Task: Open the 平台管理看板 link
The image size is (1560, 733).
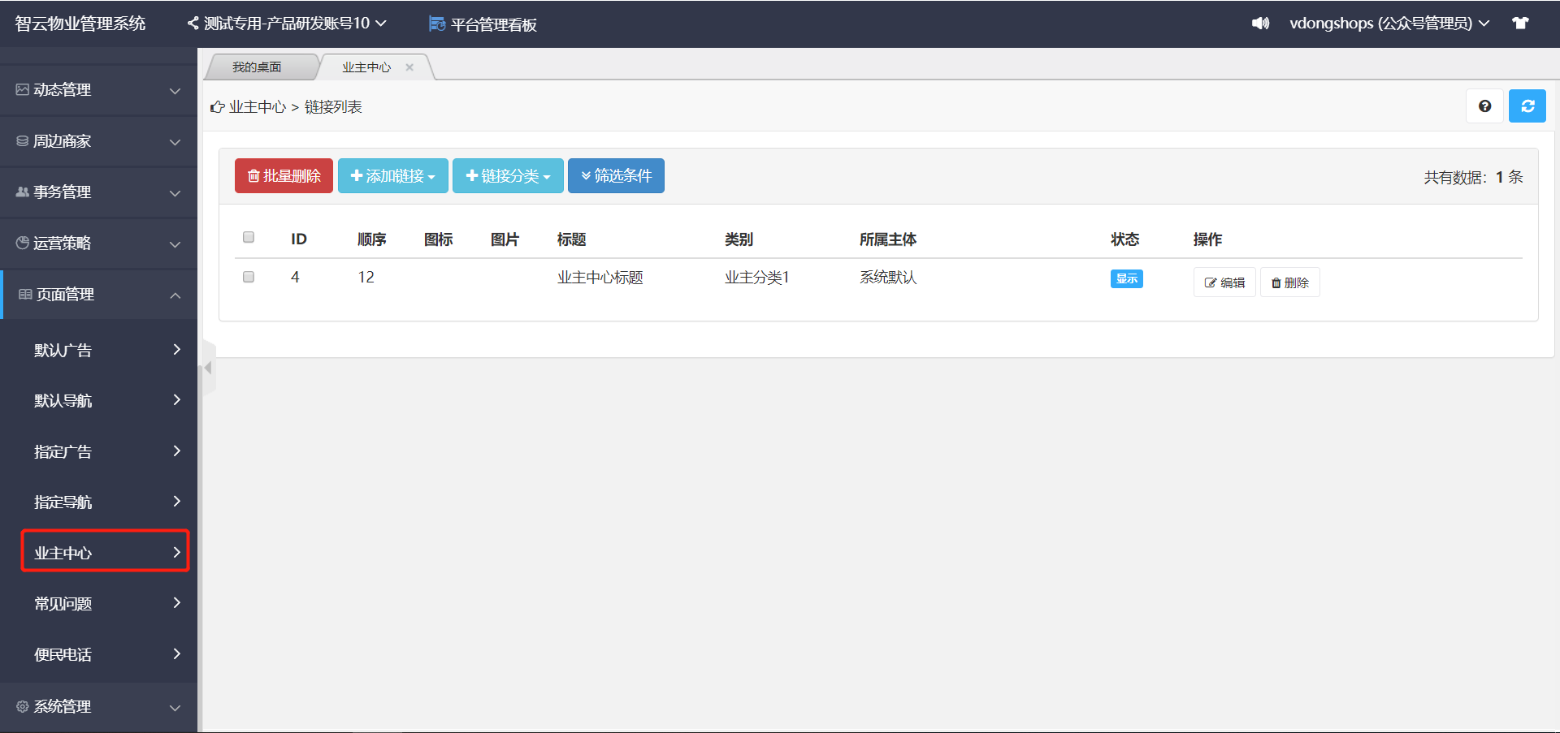Action: tap(483, 24)
